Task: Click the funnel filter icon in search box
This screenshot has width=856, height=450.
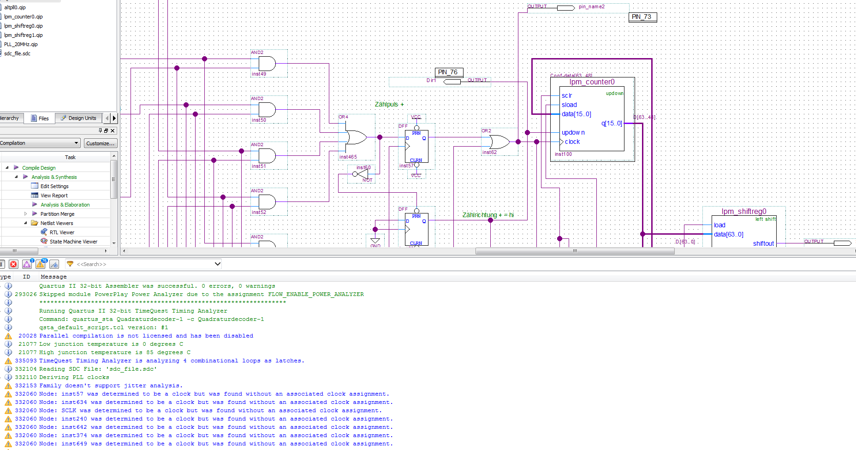Action: click(x=70, y=264)
